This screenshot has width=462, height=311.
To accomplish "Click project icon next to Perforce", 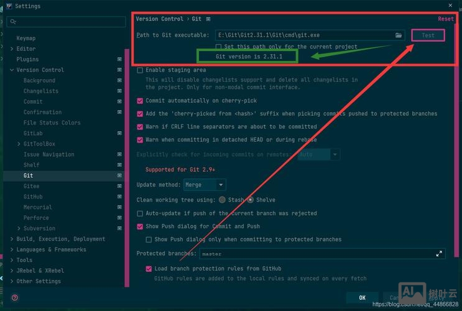I will 119,218.
